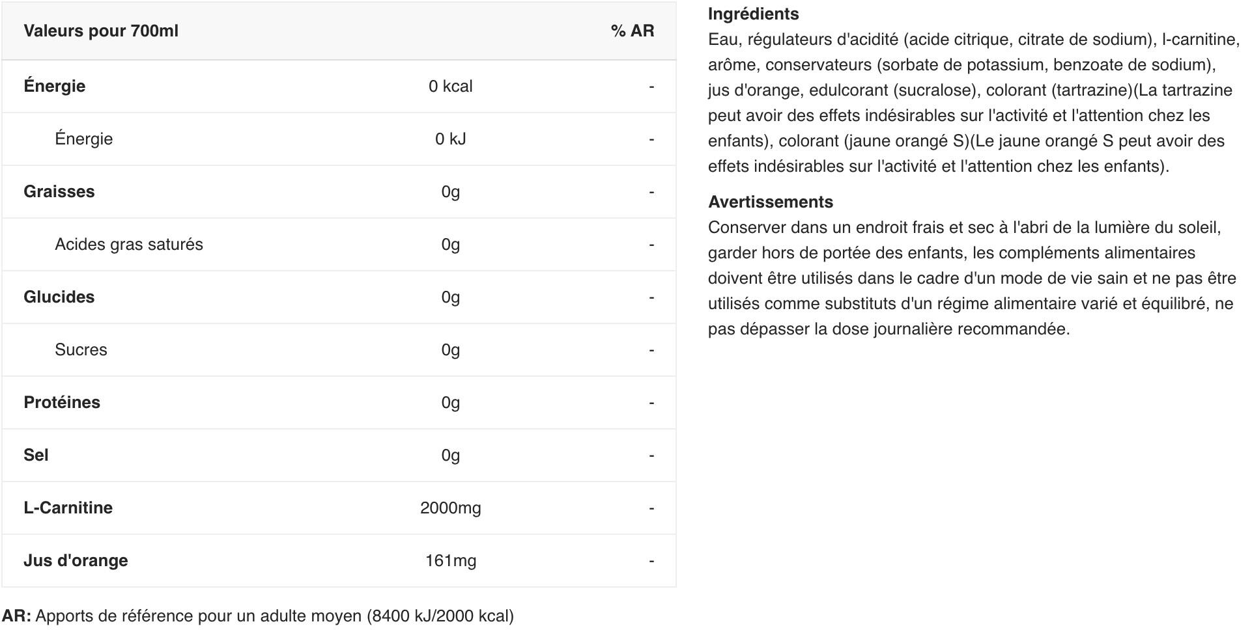
Task: Select the Protéines row label
Action: [62, 403]
